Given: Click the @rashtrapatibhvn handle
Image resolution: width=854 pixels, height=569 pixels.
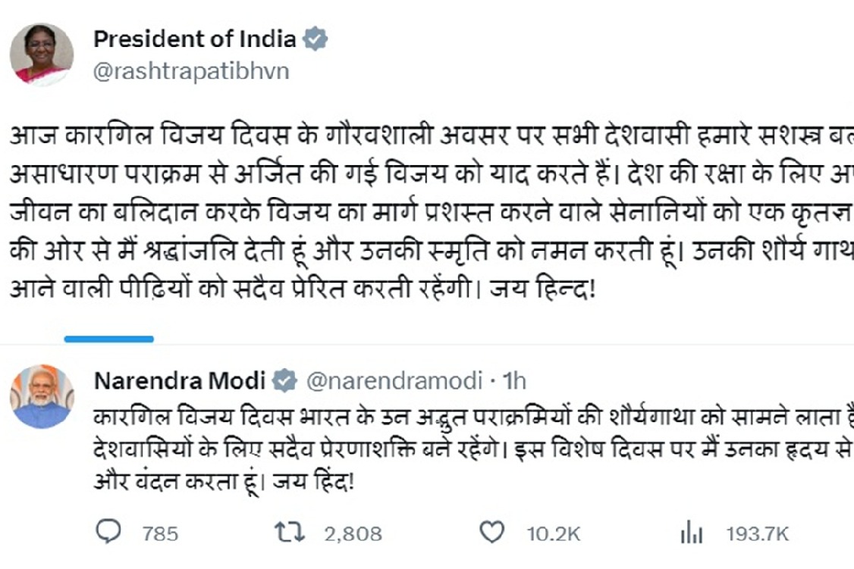Looking at the screenshot, I should coord(193,71).
